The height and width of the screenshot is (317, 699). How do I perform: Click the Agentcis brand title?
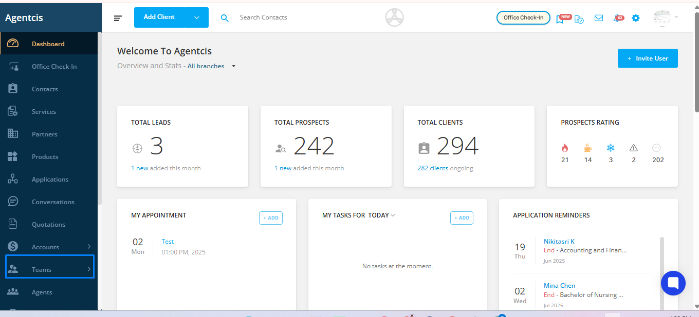pos(24,18)
